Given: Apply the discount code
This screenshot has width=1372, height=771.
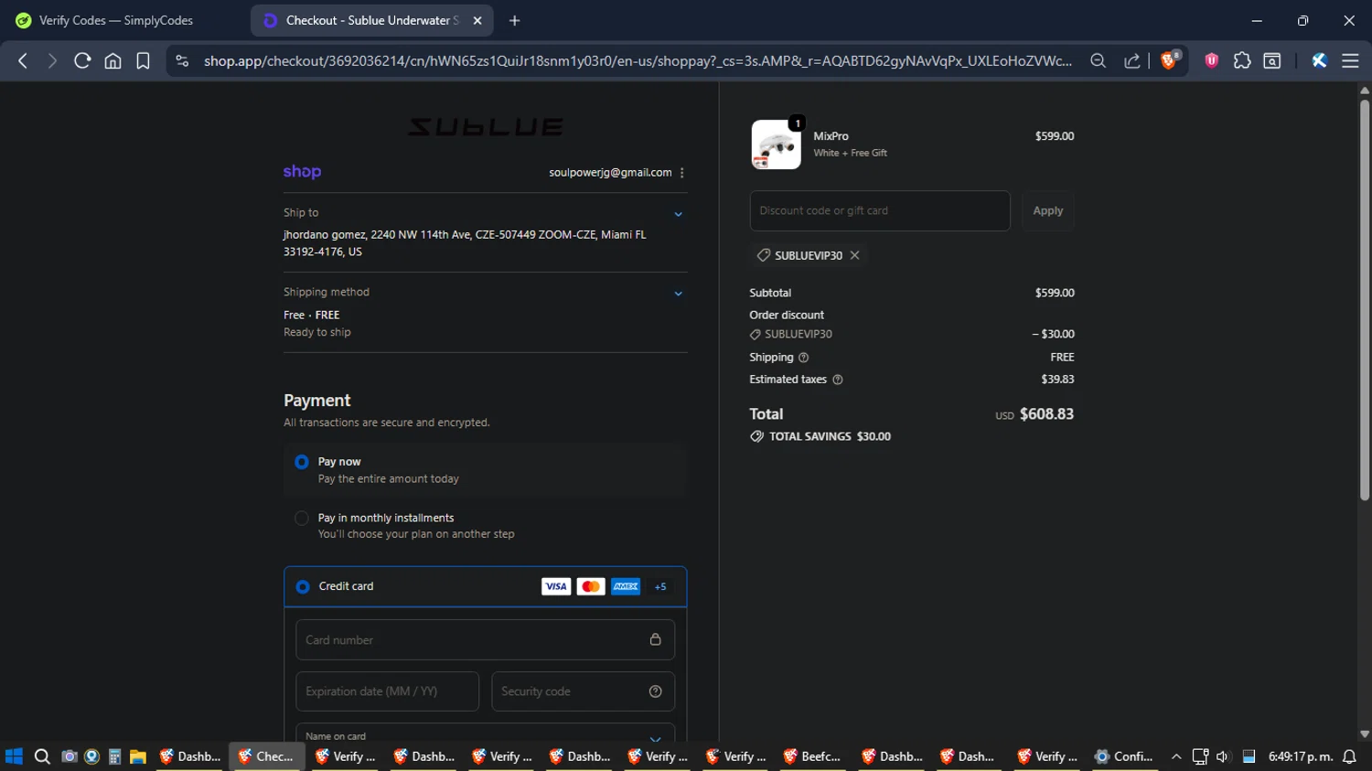Looking at the screenshot, I should point(1047,210).
